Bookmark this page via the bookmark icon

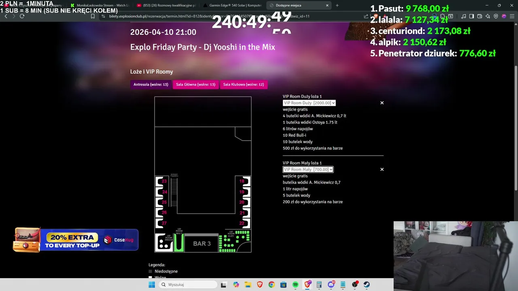point(93,16)
